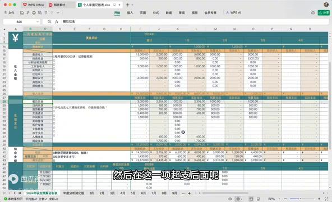Click the zoom slider in status bar
332x202 pixels.
point(302,199)
